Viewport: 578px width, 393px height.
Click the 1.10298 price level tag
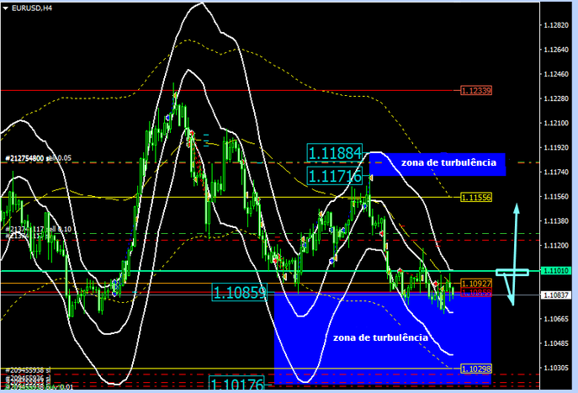coord(476,369)
